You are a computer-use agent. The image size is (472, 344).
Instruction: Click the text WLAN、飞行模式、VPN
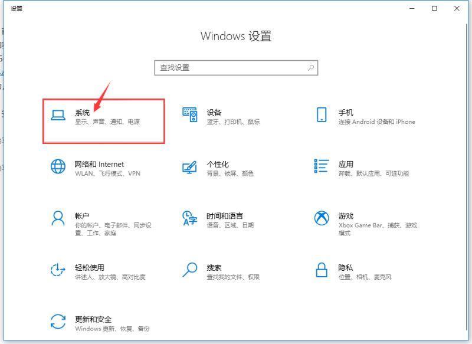(108, 173)
